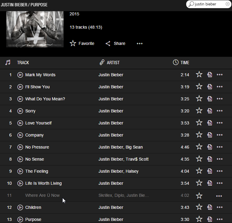Open more options for Where Are Ü Now
This screenshot has height=223, width=232.
[x=219, y=196]
